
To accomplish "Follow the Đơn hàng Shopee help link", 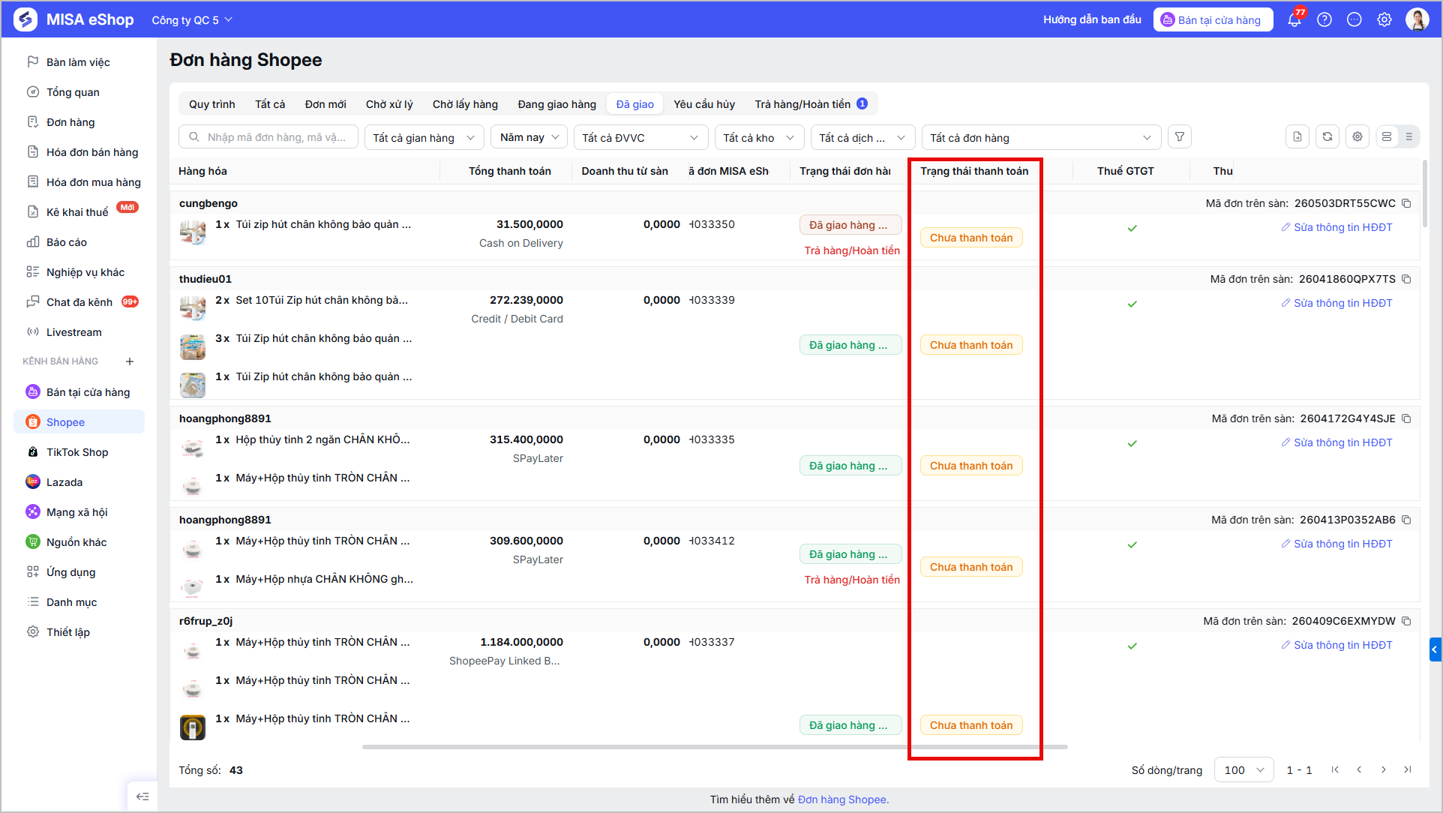I will tap(843, 799).
